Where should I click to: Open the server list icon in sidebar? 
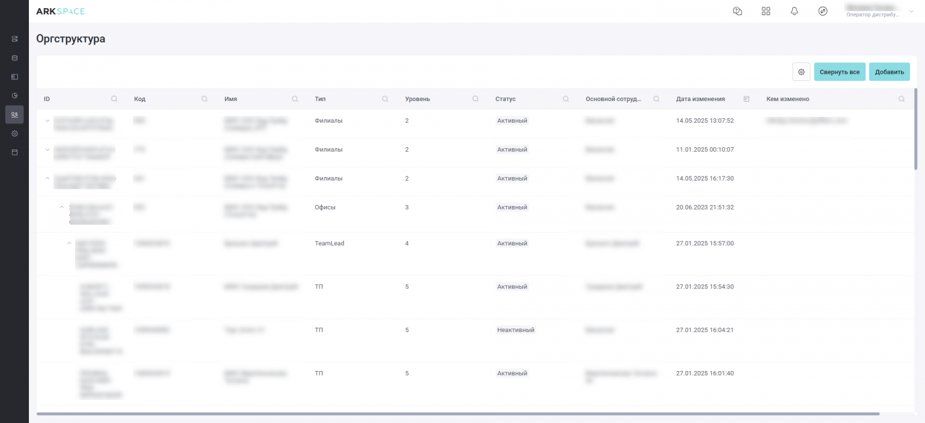tap(14, 39)
